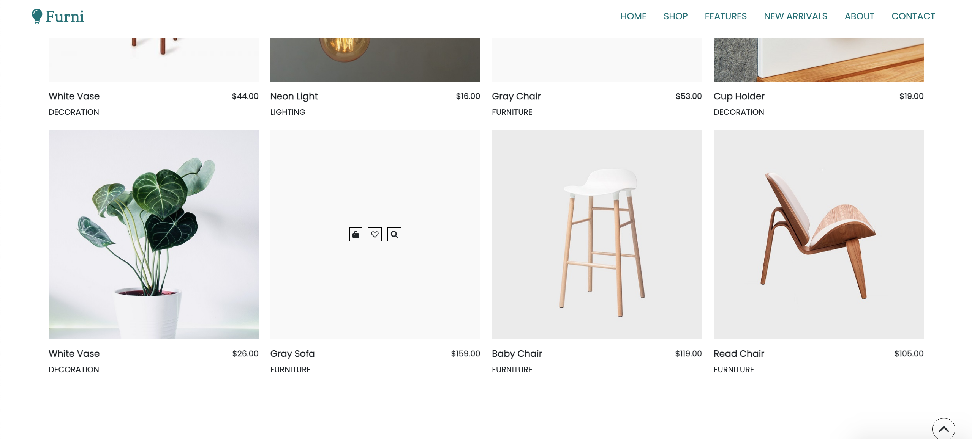Open the Neon Light product link
This screenshot has width=972, height=439.
(x=294, y=96)
